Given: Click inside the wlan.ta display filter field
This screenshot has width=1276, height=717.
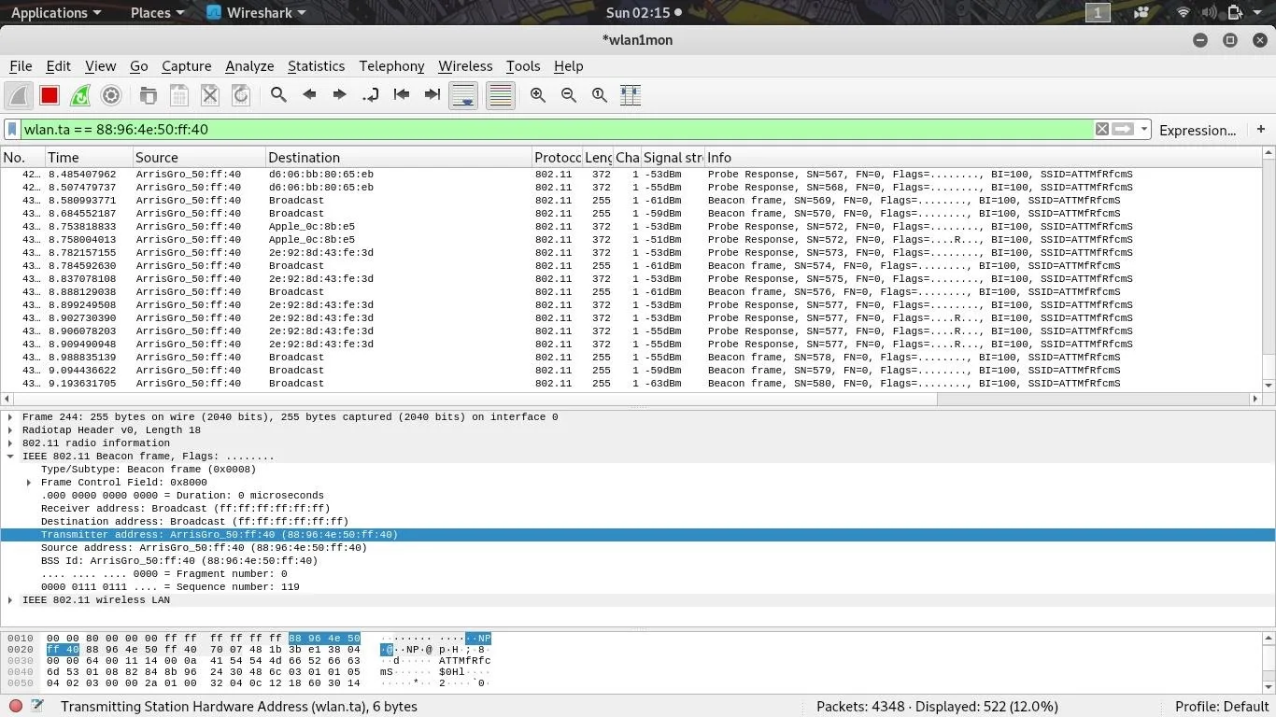Looking at the screenshot, I should click(556, 130).
